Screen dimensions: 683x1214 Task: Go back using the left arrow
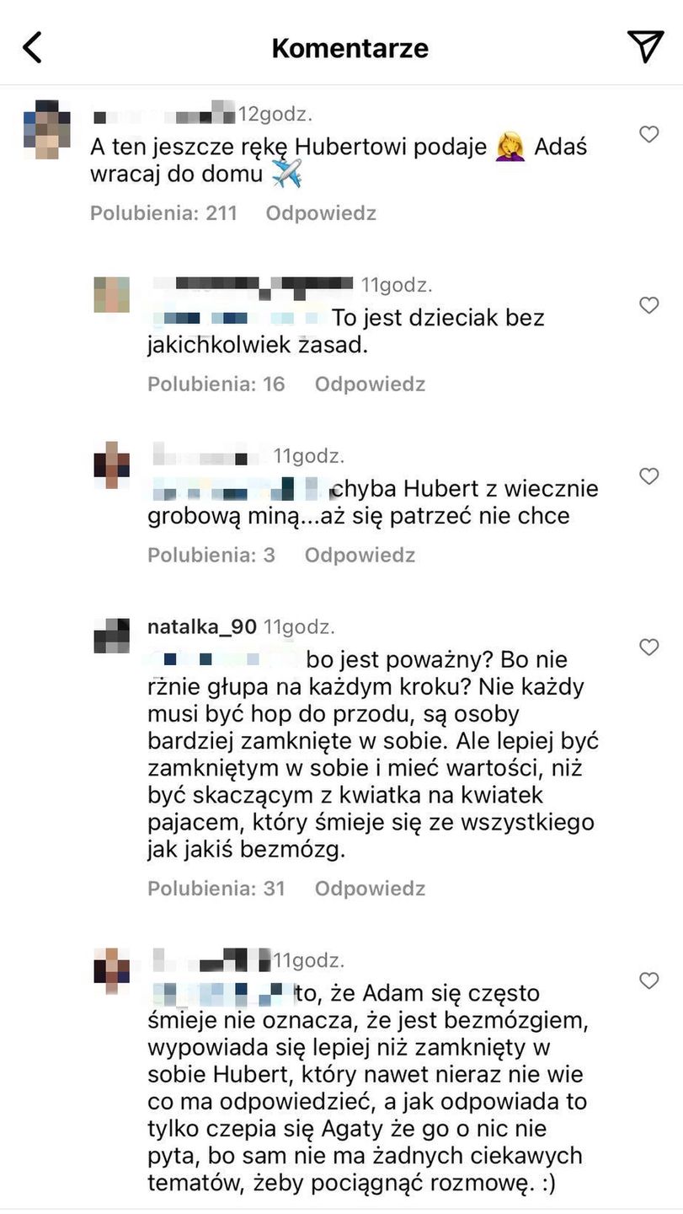click(x=32, y=48)
